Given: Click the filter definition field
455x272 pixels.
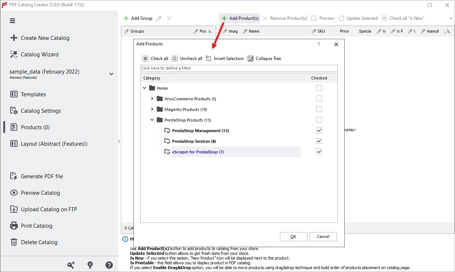Looking at the screenshot, I should pyautogui.click(x=239, y=68).
